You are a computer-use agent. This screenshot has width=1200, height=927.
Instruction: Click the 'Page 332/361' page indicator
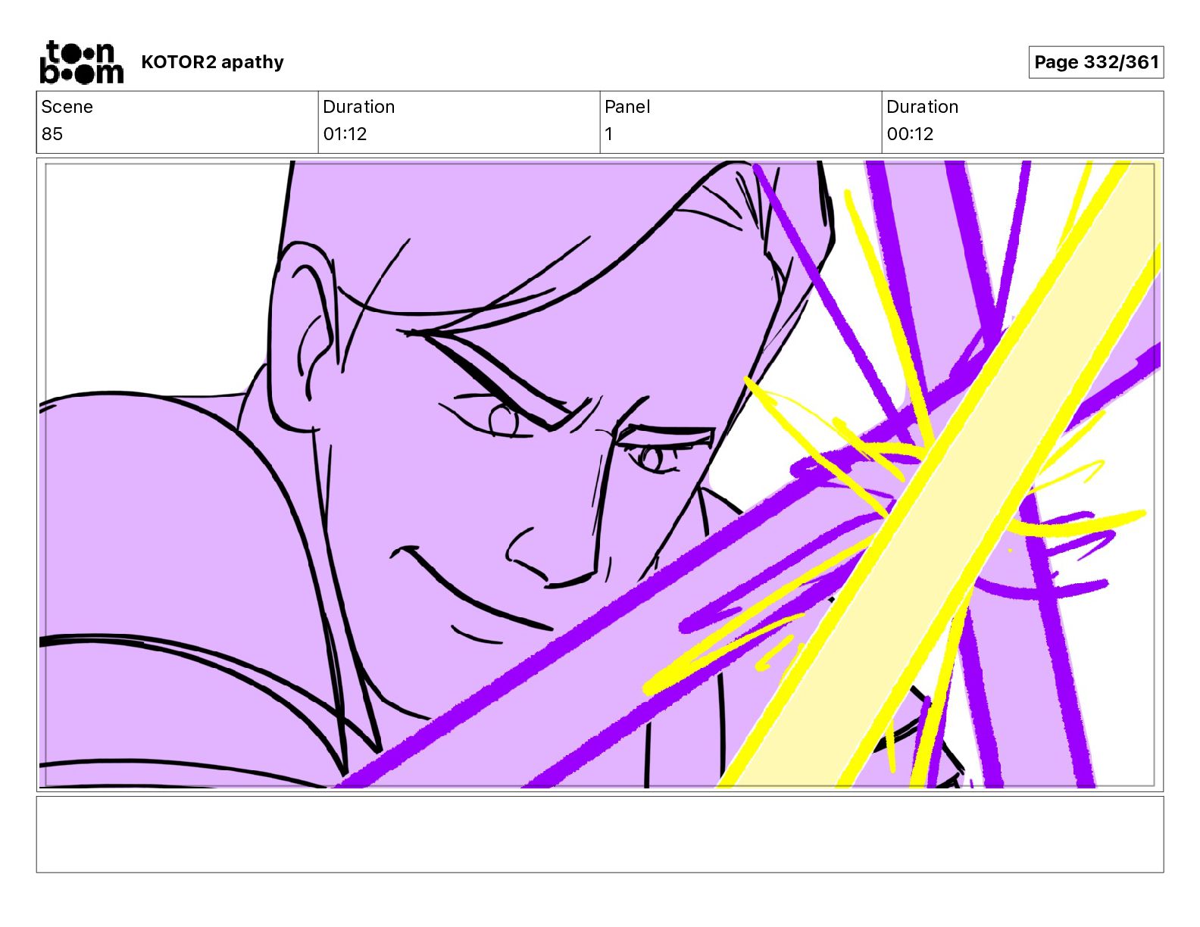click(1096, 62)
